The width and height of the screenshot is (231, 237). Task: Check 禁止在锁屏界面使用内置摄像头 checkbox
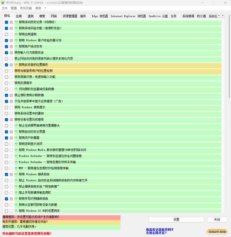pyautogui.click(x=6, y=126)
